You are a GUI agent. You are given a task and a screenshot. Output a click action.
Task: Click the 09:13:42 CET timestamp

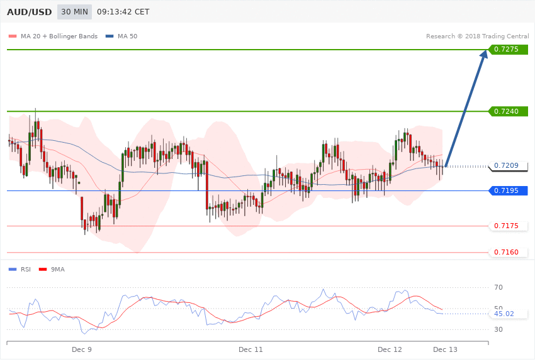(123, 12)
